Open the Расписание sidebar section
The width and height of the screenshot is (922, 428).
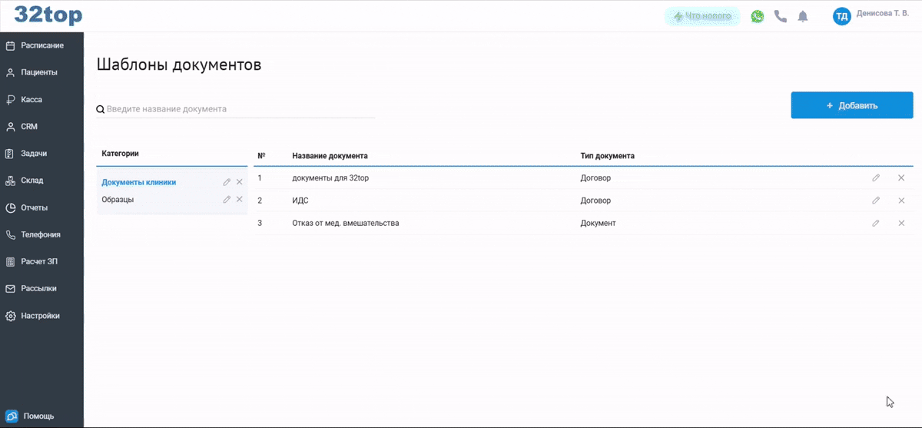point(41,45)
